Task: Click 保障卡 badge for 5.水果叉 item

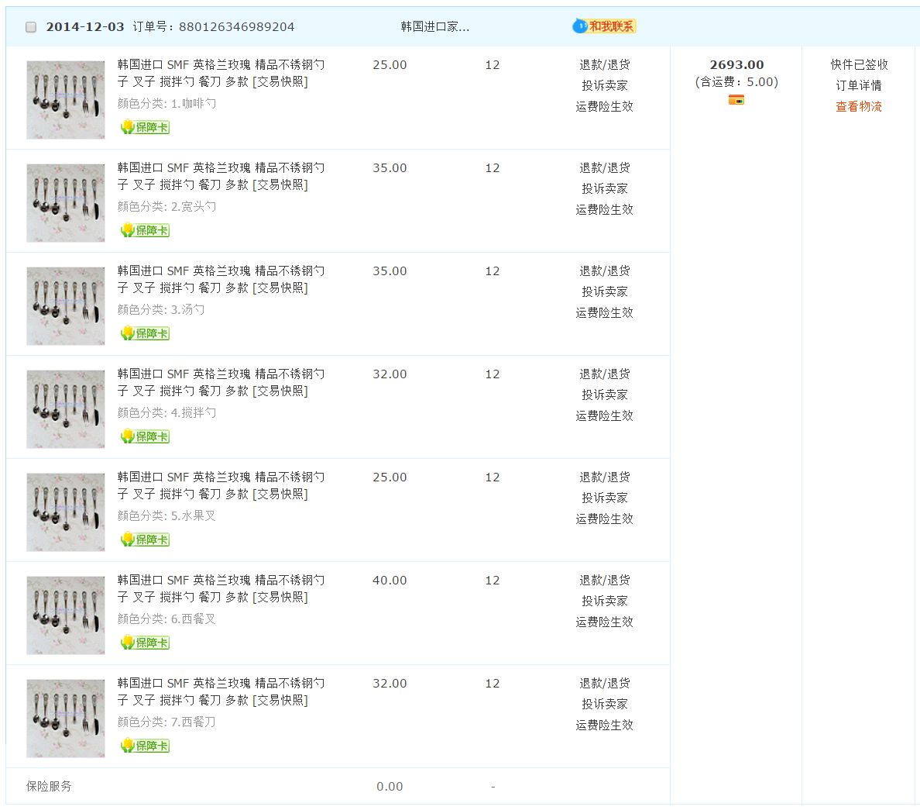Action: [x=145, y=539]
